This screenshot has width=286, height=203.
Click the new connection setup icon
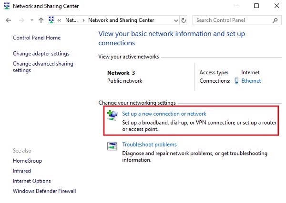(112, 115)
